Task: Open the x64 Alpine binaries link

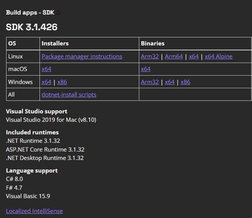Action: tap(219, 56)
